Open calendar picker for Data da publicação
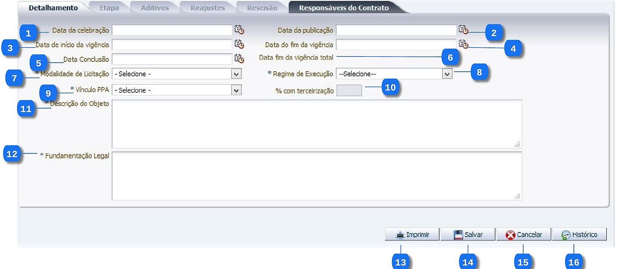622x269 pixels. coord(463,30)
